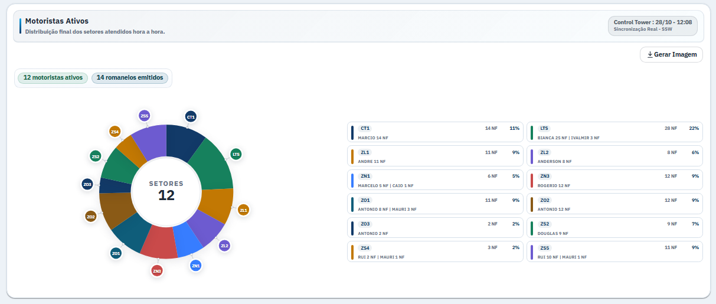Open the ZO1 sector card in legend
The height and width of the screenshot is (304, 716).
point(436,204)
